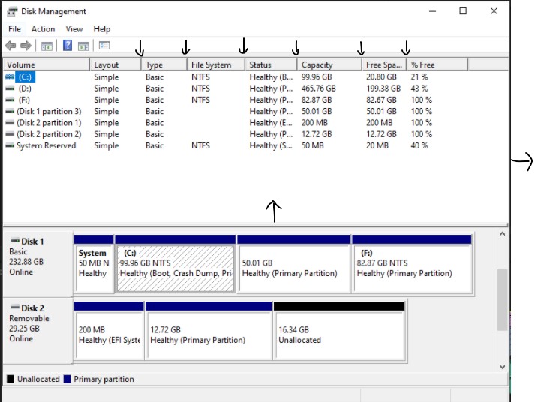
Task: Click the Disk 2 partition 2 row icon
Action: 10,134
